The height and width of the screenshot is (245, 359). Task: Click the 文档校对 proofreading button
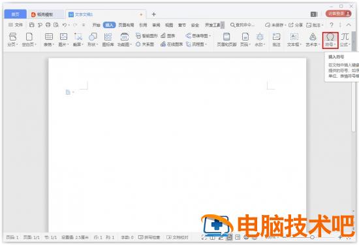tap(178, 237)
